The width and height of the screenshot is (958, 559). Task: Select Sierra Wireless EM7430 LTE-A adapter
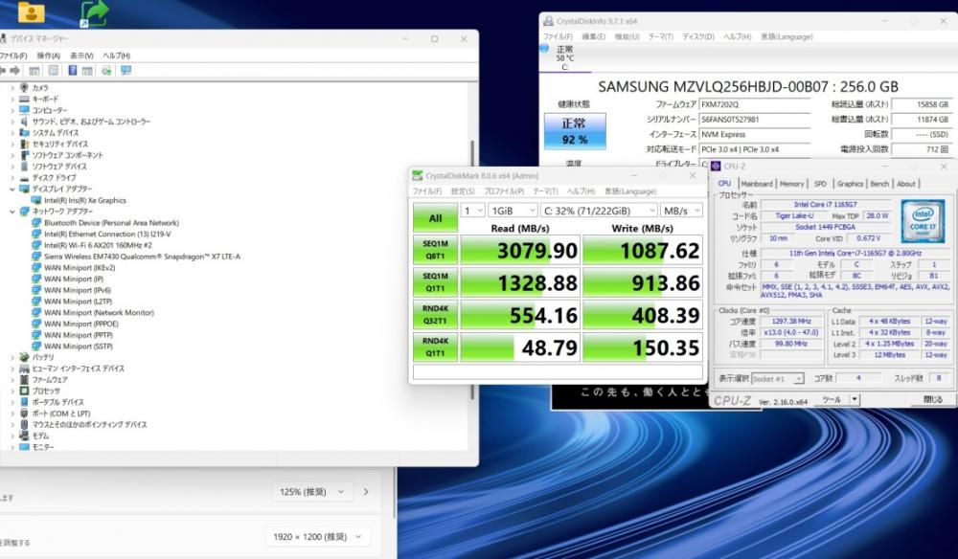pyautogui.click(x=142, y=257)
